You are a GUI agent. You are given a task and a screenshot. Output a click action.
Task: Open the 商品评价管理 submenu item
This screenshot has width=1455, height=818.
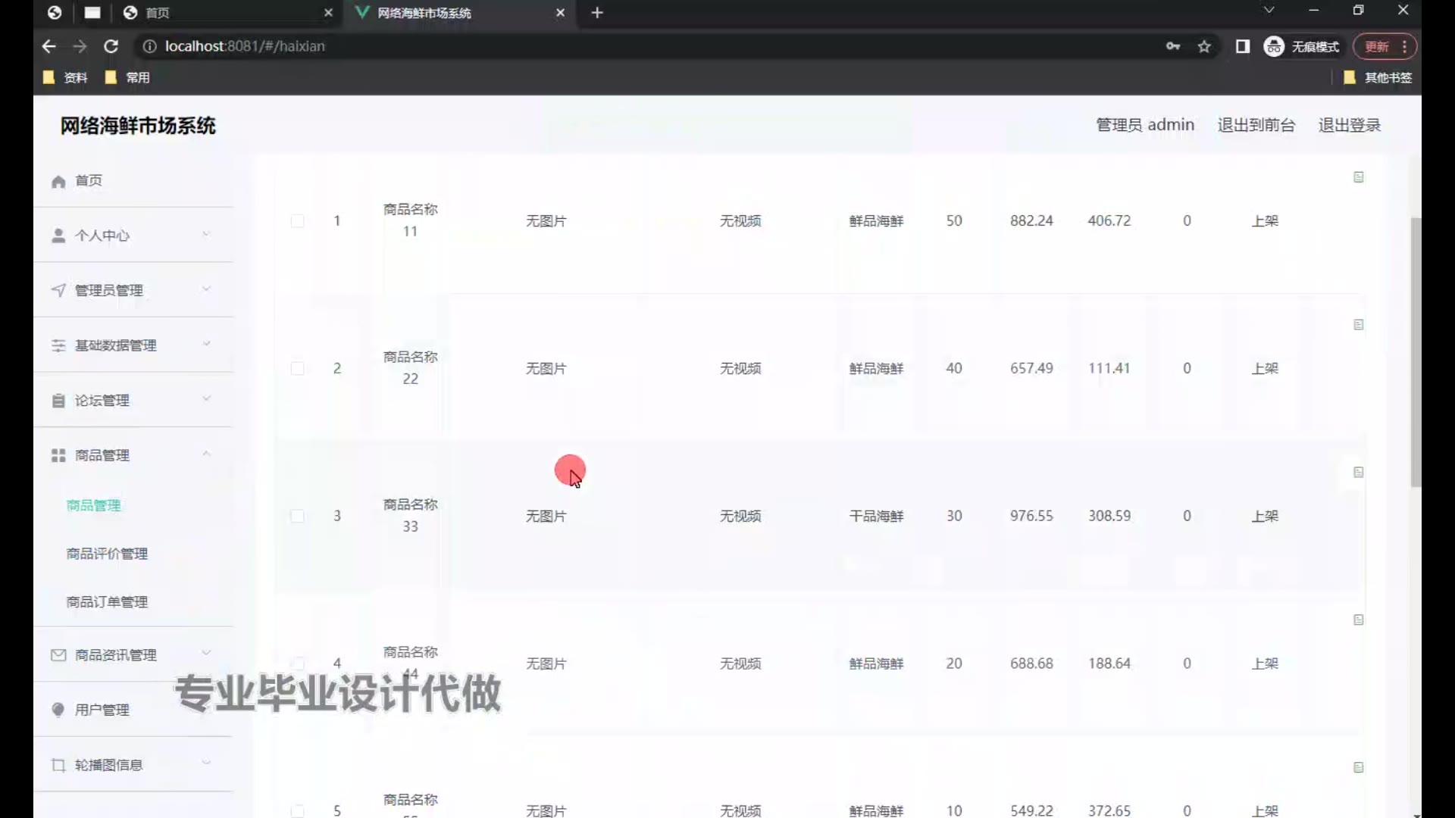(107, 554)
